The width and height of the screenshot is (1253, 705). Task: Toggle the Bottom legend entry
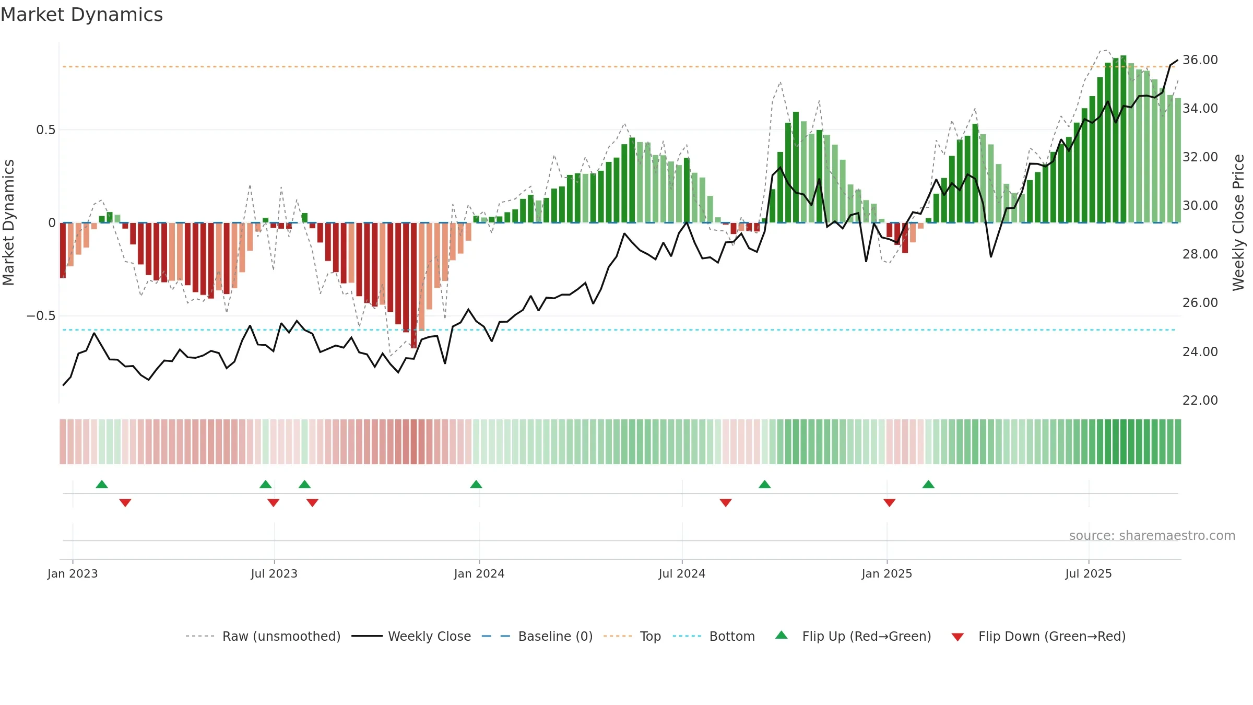[x=714, y=636]
